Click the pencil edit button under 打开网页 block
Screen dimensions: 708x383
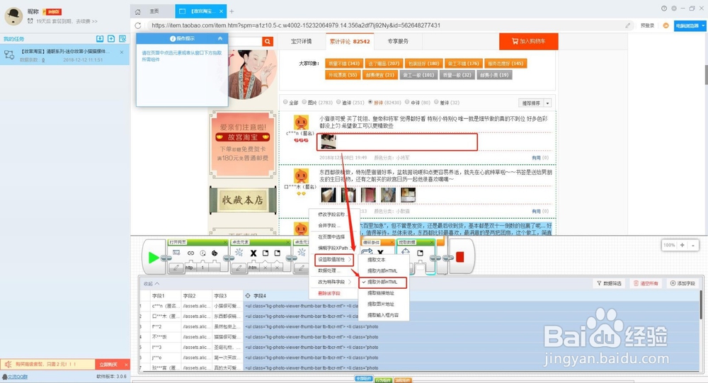click(x=176, y=268)
